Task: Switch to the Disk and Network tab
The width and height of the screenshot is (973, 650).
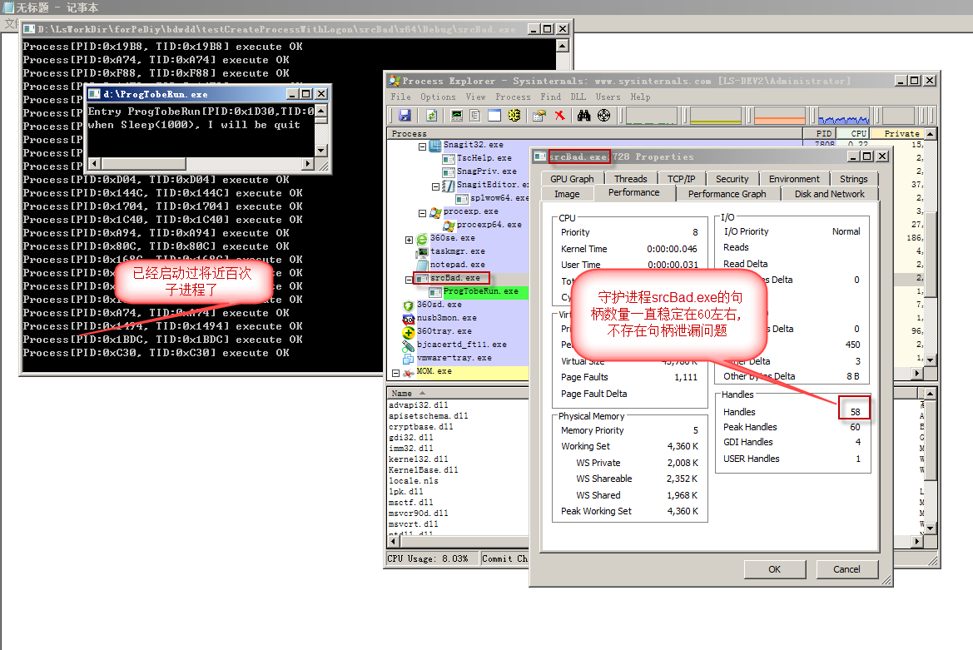Action: point(829,194)
